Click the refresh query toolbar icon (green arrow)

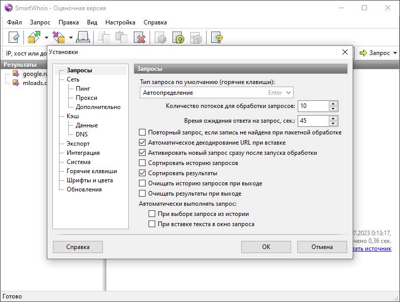[179, 37]
